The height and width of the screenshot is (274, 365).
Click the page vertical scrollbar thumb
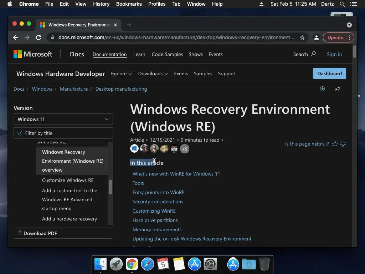click(x=355, y=51)
